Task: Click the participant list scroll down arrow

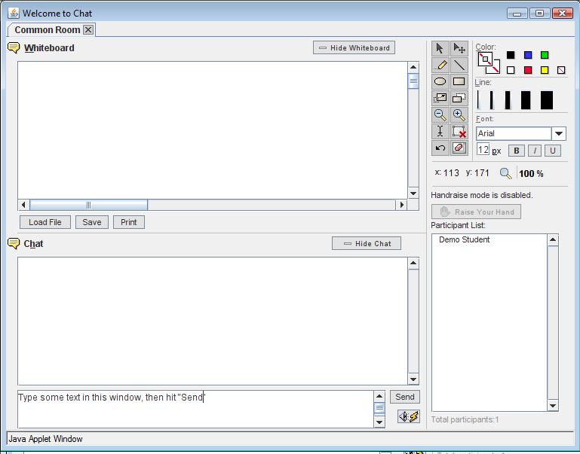Action: [x=553, y=406]
